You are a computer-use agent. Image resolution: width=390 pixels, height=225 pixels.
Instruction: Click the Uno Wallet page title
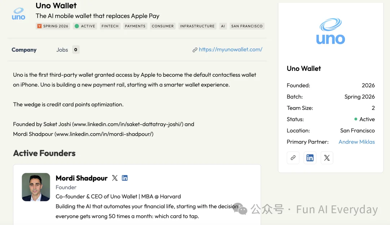pos(56,5)
